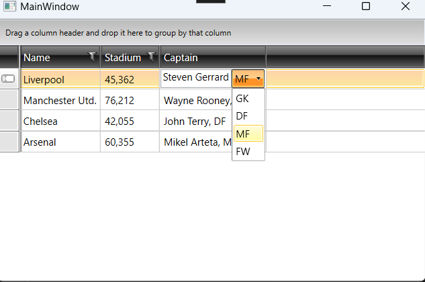The image size is (425, 282).
Task: Open the Name column filter funnel
Action: pyautogui.click(x=92, y=57)
